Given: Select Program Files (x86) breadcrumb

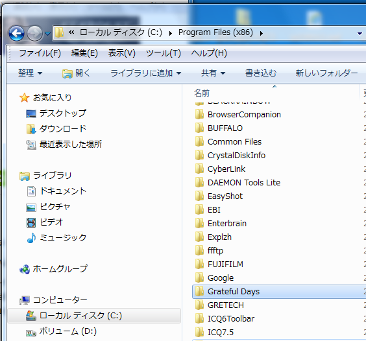Looking at the screenshot, I should coord(215,32).
